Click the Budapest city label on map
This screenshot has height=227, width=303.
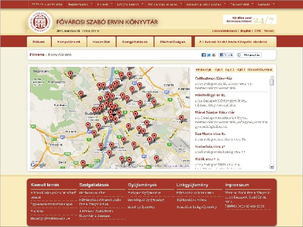pos(93,113)
